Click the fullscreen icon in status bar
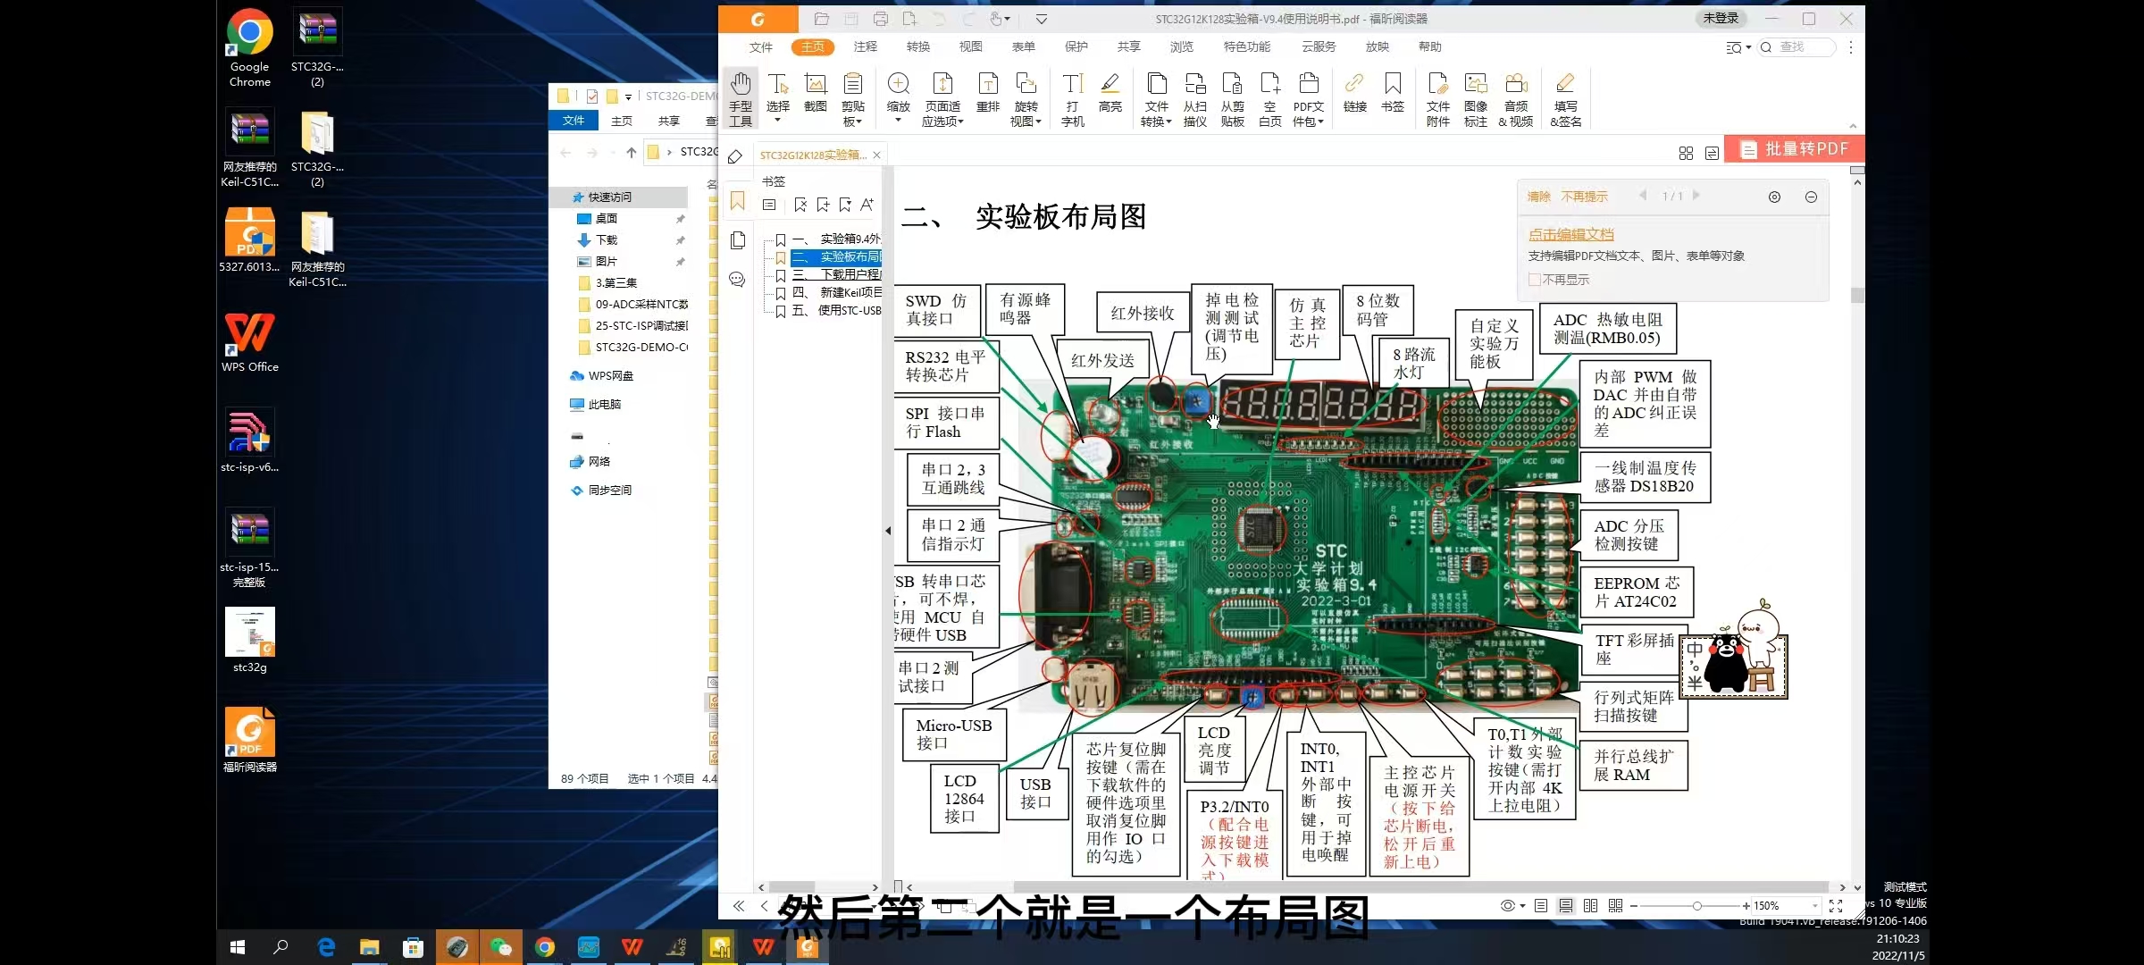 (1836, 905)
